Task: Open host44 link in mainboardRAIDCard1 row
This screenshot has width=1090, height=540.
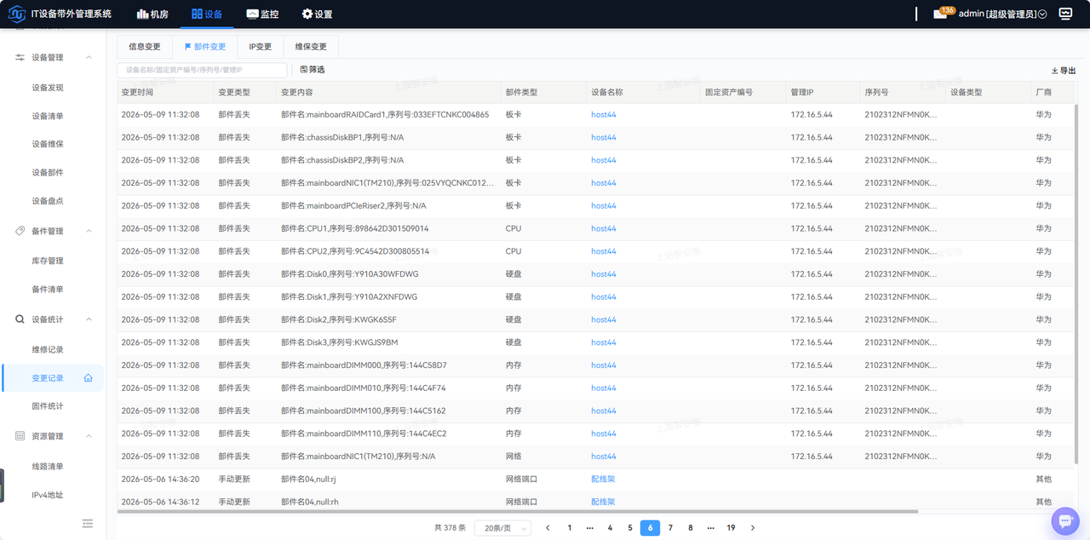Action: [604, 115]
